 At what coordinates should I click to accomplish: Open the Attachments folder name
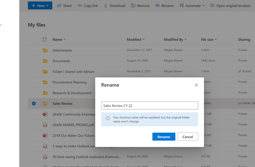[x=62, y=50]
